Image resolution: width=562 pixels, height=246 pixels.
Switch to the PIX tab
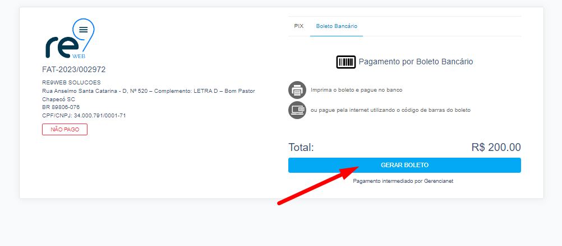[299, 26]
